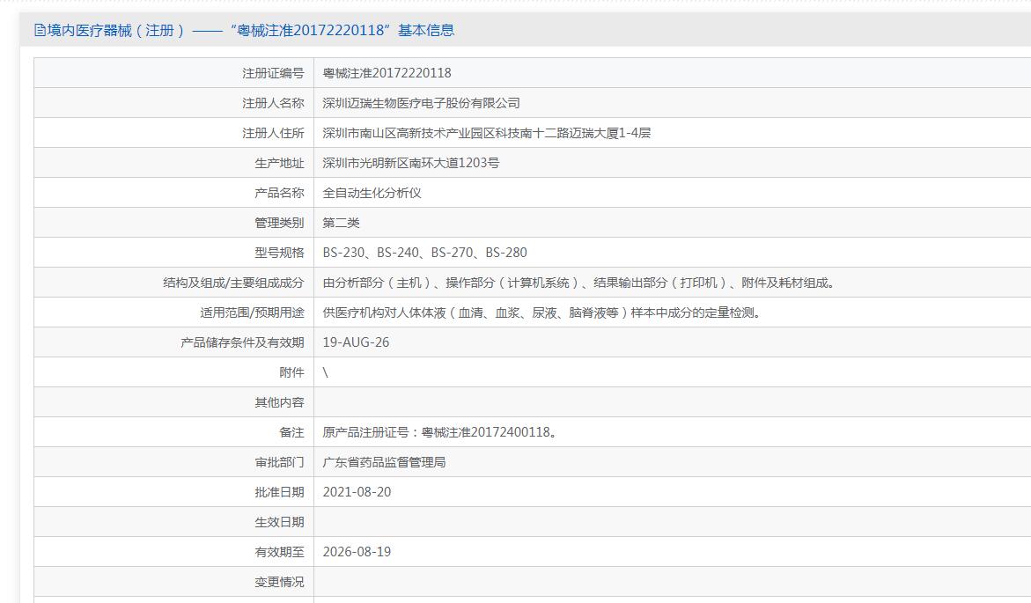Viewport: 1031px width, 603px height.
Task: Click management category value 第二类
Action: 341,223
